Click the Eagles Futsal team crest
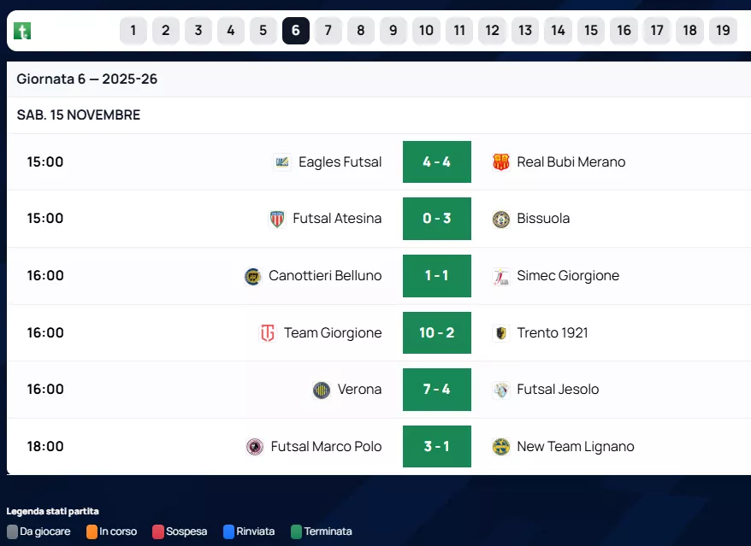Screen dimensions: 751x546 [x=282, y=162]
